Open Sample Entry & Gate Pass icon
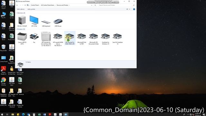Image resolution: width=206 pixels, height=116 pixels. tap(12, 71)
